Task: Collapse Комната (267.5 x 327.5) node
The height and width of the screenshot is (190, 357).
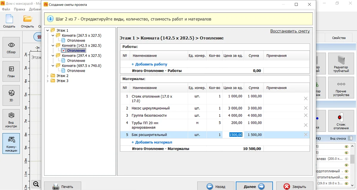Action: [x=53, y=35]
